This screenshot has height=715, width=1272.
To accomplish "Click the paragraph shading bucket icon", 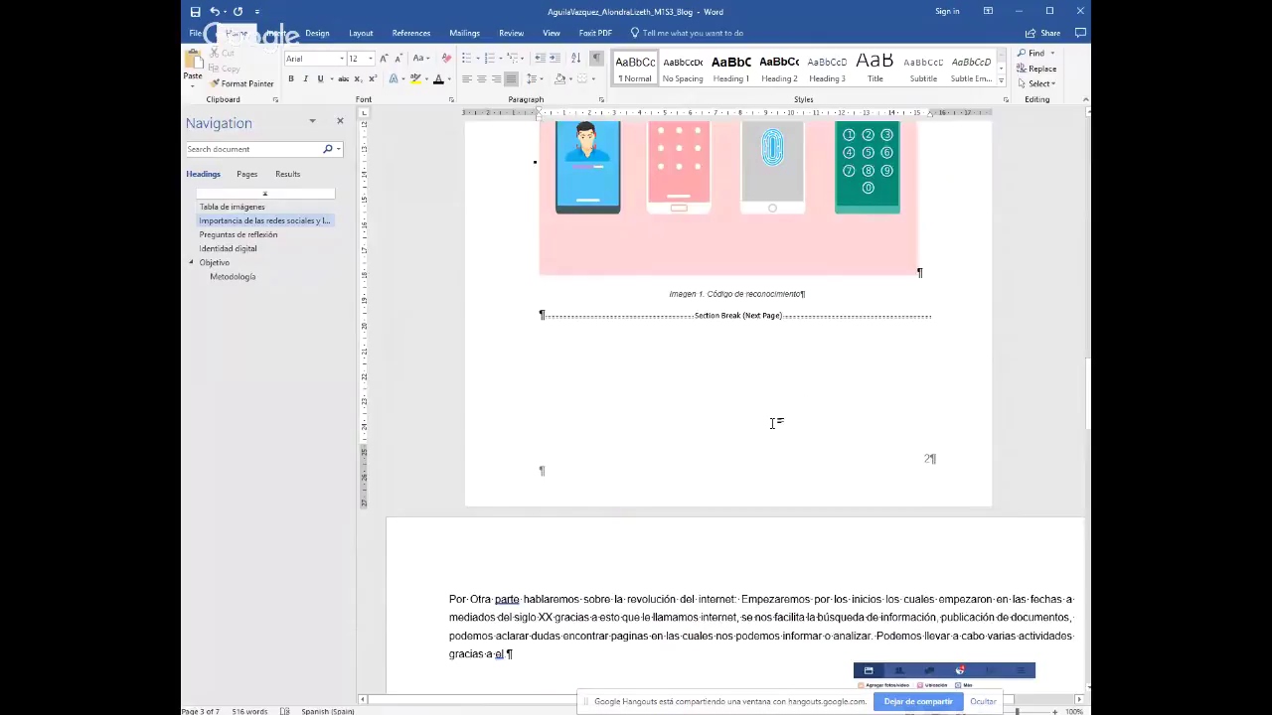I will tap(560, 78).
